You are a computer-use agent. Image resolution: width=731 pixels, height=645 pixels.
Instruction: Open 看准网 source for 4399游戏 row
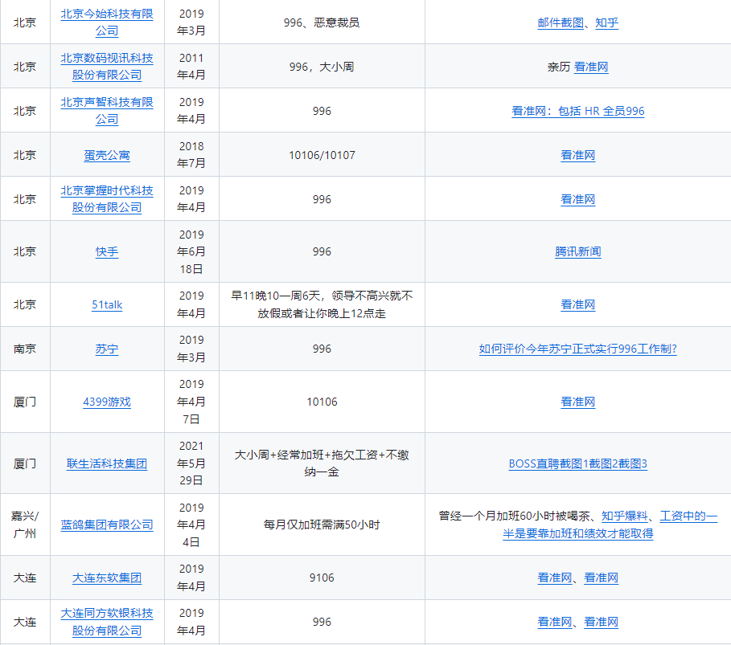pyautogui.click(x=578, y=402)
